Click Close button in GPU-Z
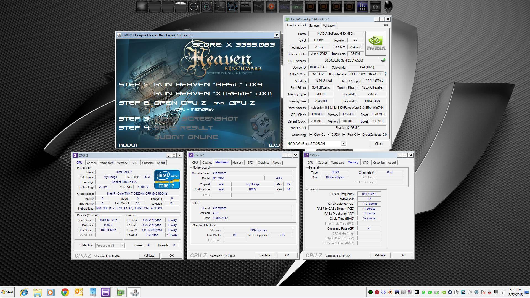 coord(379,144)
